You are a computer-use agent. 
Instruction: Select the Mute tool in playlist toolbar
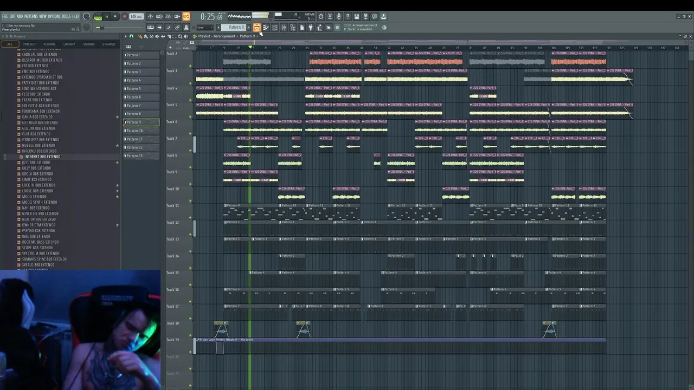click(157, 36)
